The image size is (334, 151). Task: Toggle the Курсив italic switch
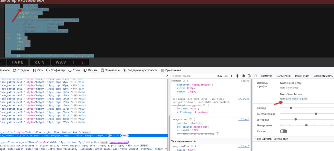pyautogui.click(x=283, y=131)
